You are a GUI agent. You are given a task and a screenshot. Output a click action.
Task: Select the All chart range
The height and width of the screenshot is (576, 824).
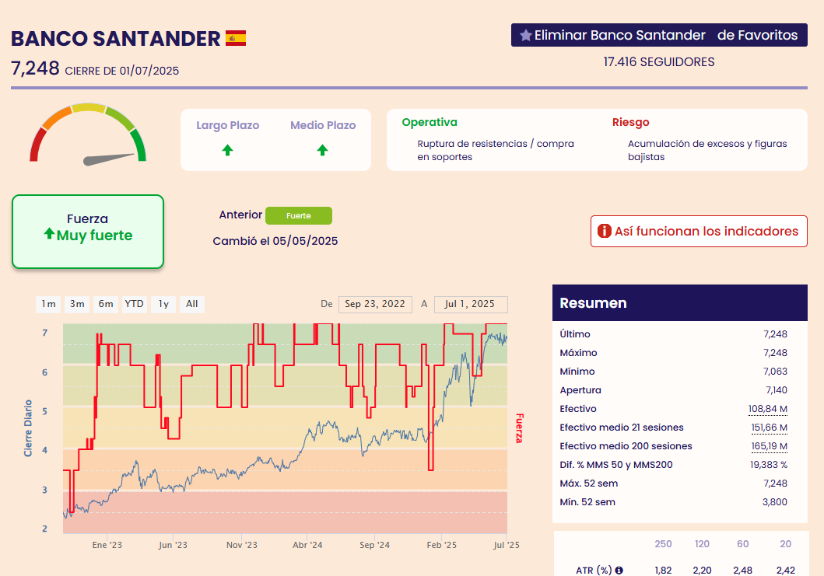(192, 304)
